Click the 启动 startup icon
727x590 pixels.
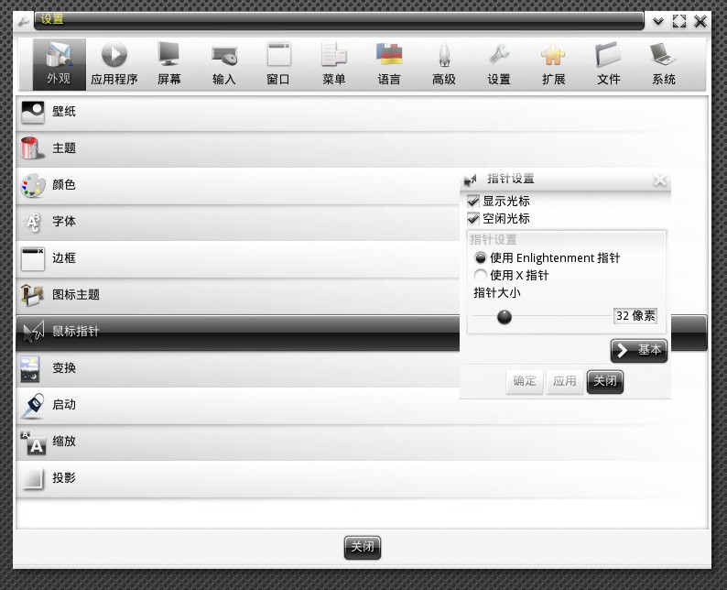click(x=33, y=405)
